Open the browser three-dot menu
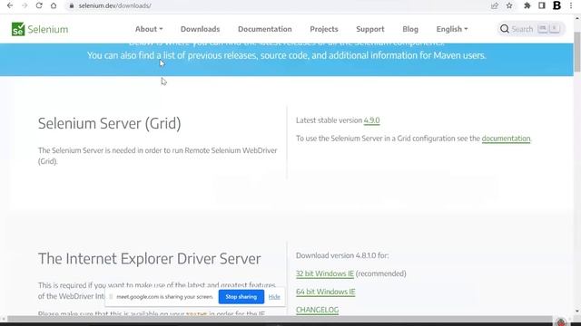 pos(571,5)
